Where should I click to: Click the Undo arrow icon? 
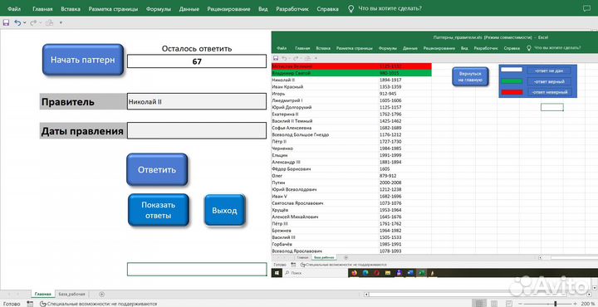tap(17, 23)
